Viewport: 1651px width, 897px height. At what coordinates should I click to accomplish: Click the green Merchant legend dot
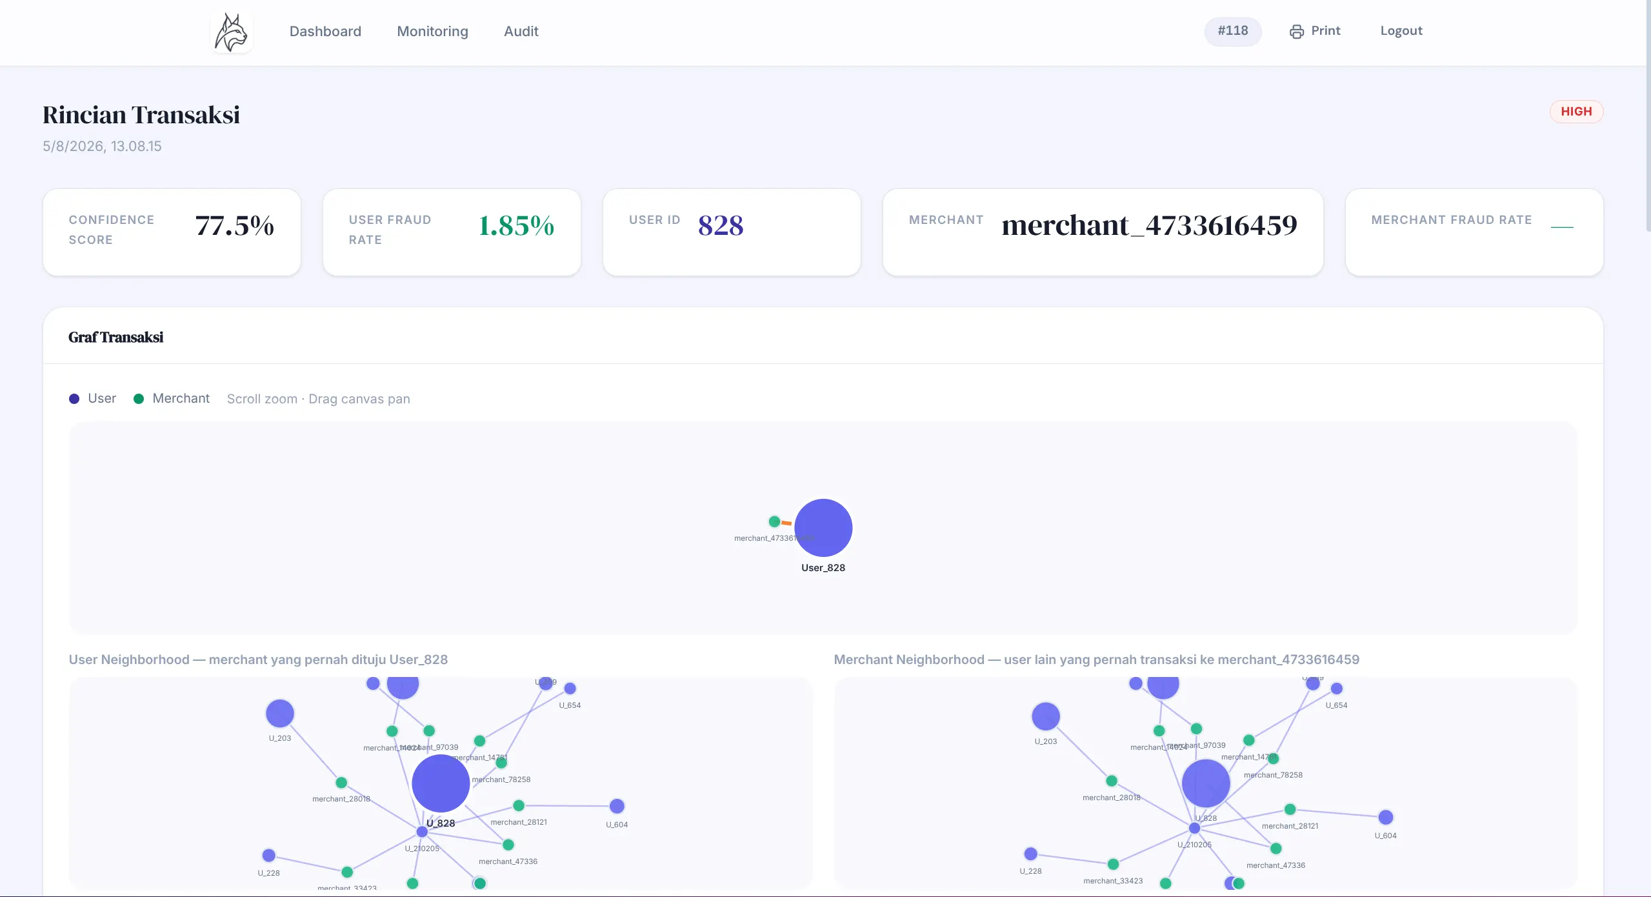[138, 399]
